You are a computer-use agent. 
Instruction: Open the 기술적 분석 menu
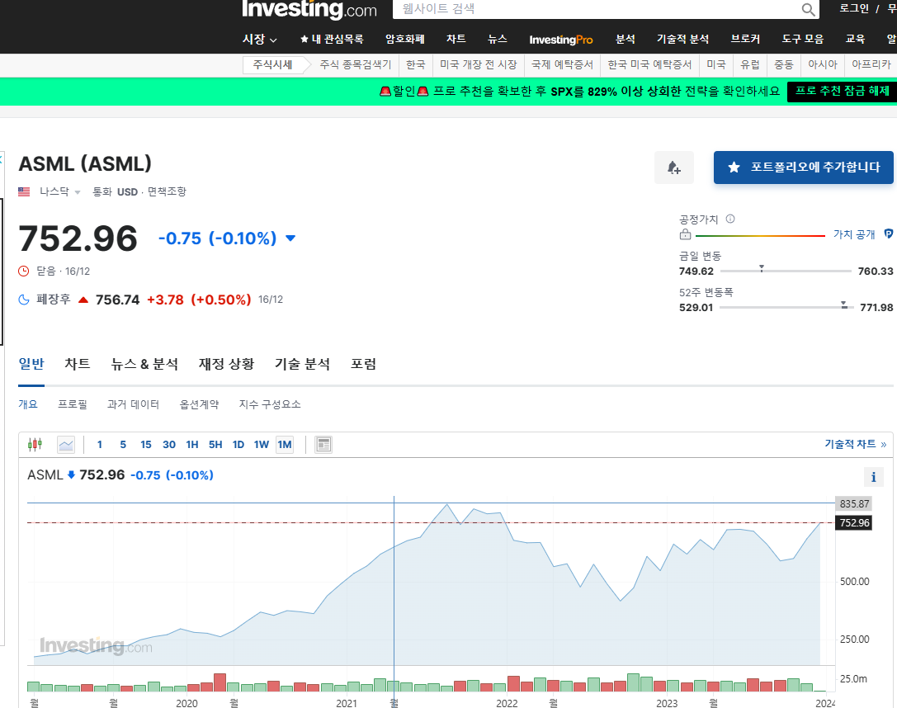(x=682, y=39)
